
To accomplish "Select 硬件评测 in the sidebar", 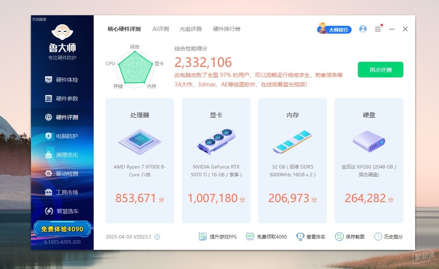I will (62, 117).
